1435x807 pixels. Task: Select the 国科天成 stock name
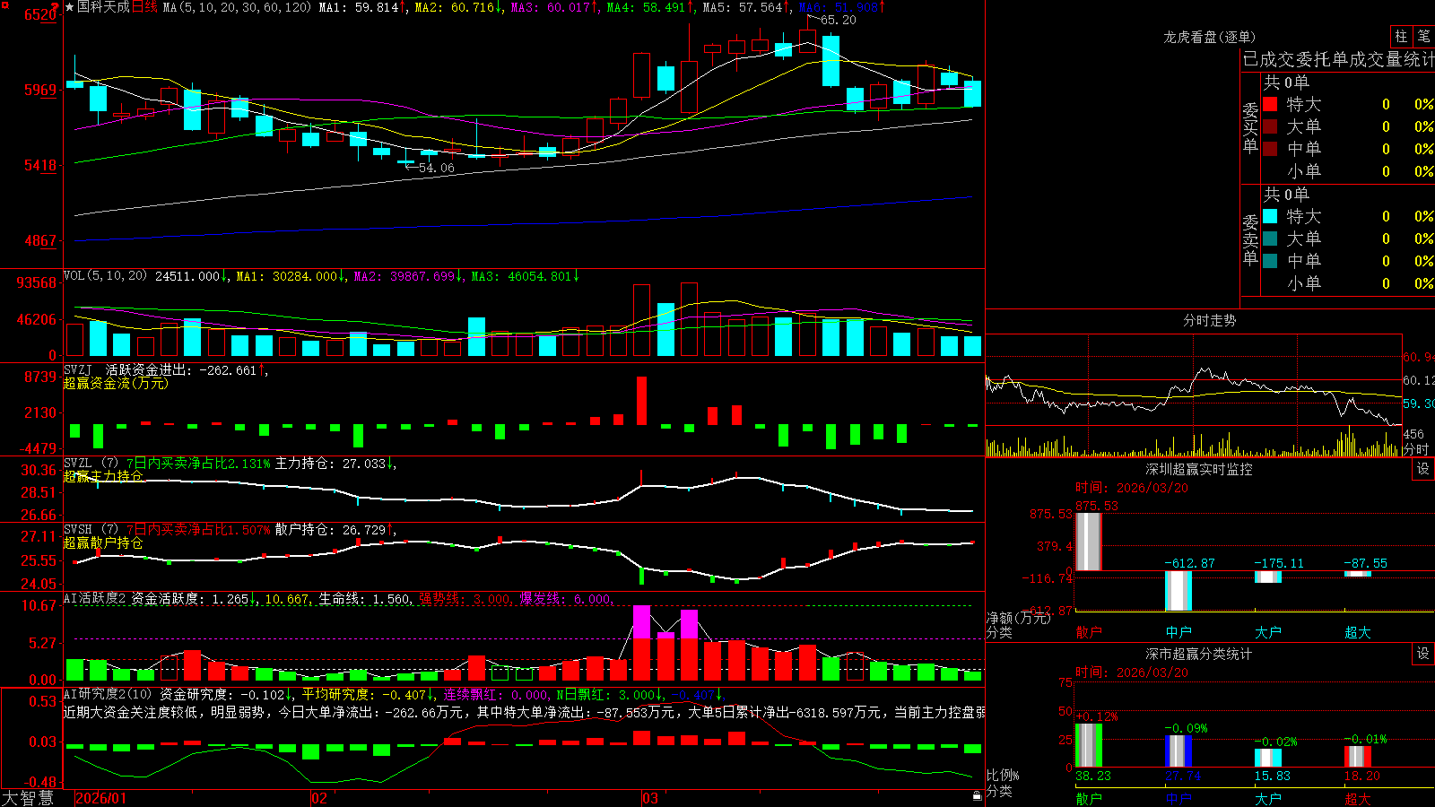pos(103,7)
